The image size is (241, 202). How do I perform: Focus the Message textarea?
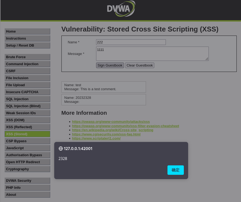click(152, 54)
